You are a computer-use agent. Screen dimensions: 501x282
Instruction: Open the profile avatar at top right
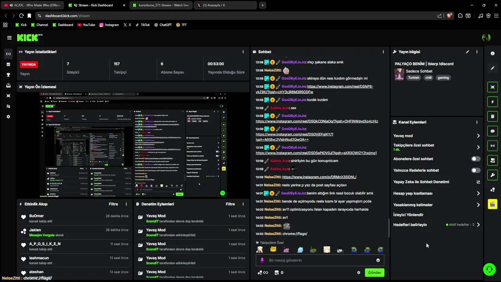pyautogui.click(x=487, y=38)
